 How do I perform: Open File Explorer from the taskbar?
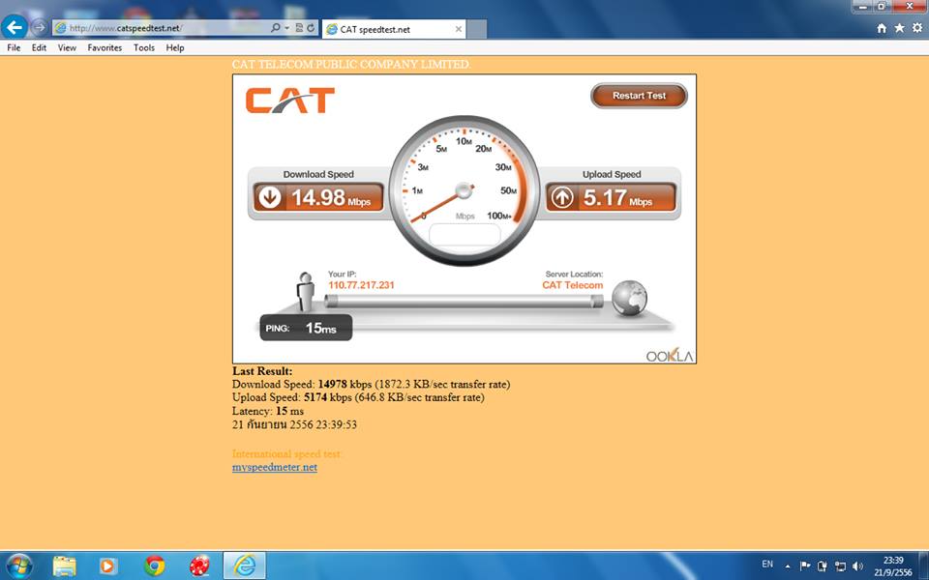(64, 566)
